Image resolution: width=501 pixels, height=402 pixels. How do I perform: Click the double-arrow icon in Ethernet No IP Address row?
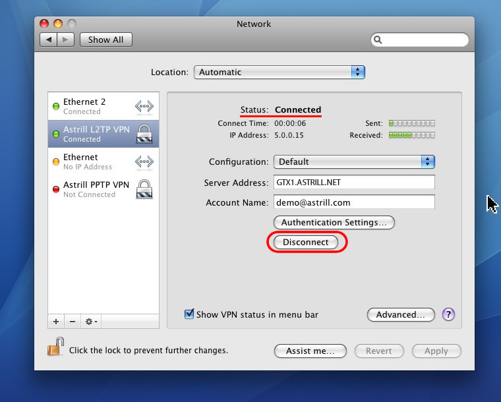[x=144, y=161]
